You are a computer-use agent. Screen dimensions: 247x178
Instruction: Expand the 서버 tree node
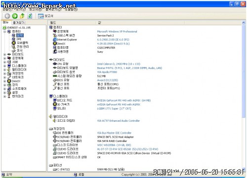(4, 62)
